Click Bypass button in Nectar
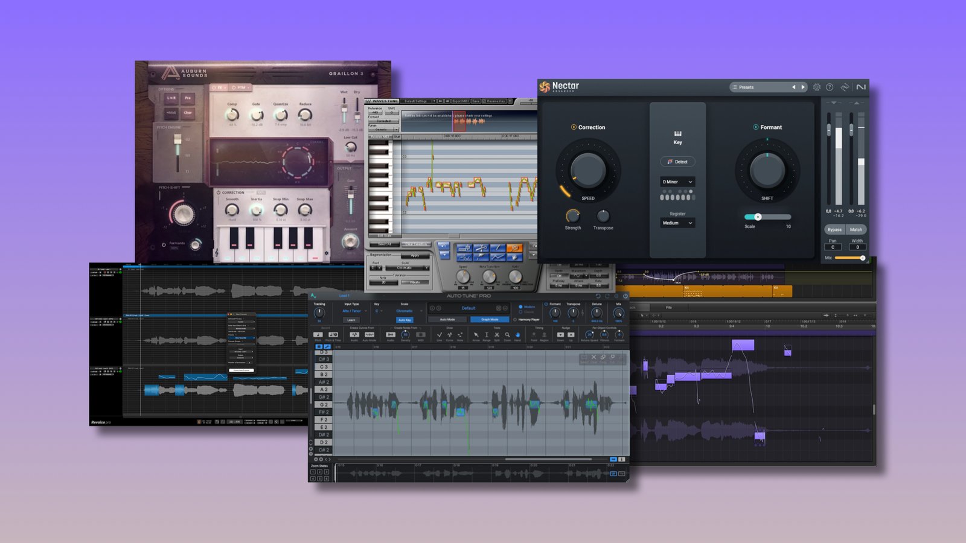 point(834,229)
